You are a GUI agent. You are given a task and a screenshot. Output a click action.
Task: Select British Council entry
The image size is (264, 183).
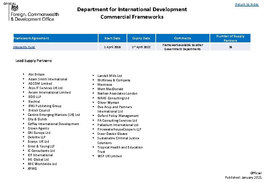39,110
